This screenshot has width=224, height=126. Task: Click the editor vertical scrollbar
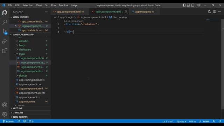pyautogui.click(x=223, y=64)
